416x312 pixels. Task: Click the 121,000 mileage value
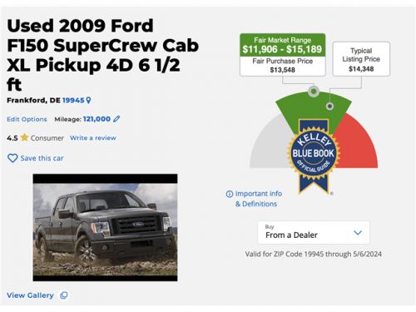[97, 119]
